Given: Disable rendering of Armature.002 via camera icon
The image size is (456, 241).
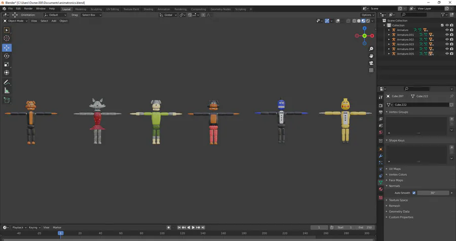Looking at the screenshot, I should point(451,39).
